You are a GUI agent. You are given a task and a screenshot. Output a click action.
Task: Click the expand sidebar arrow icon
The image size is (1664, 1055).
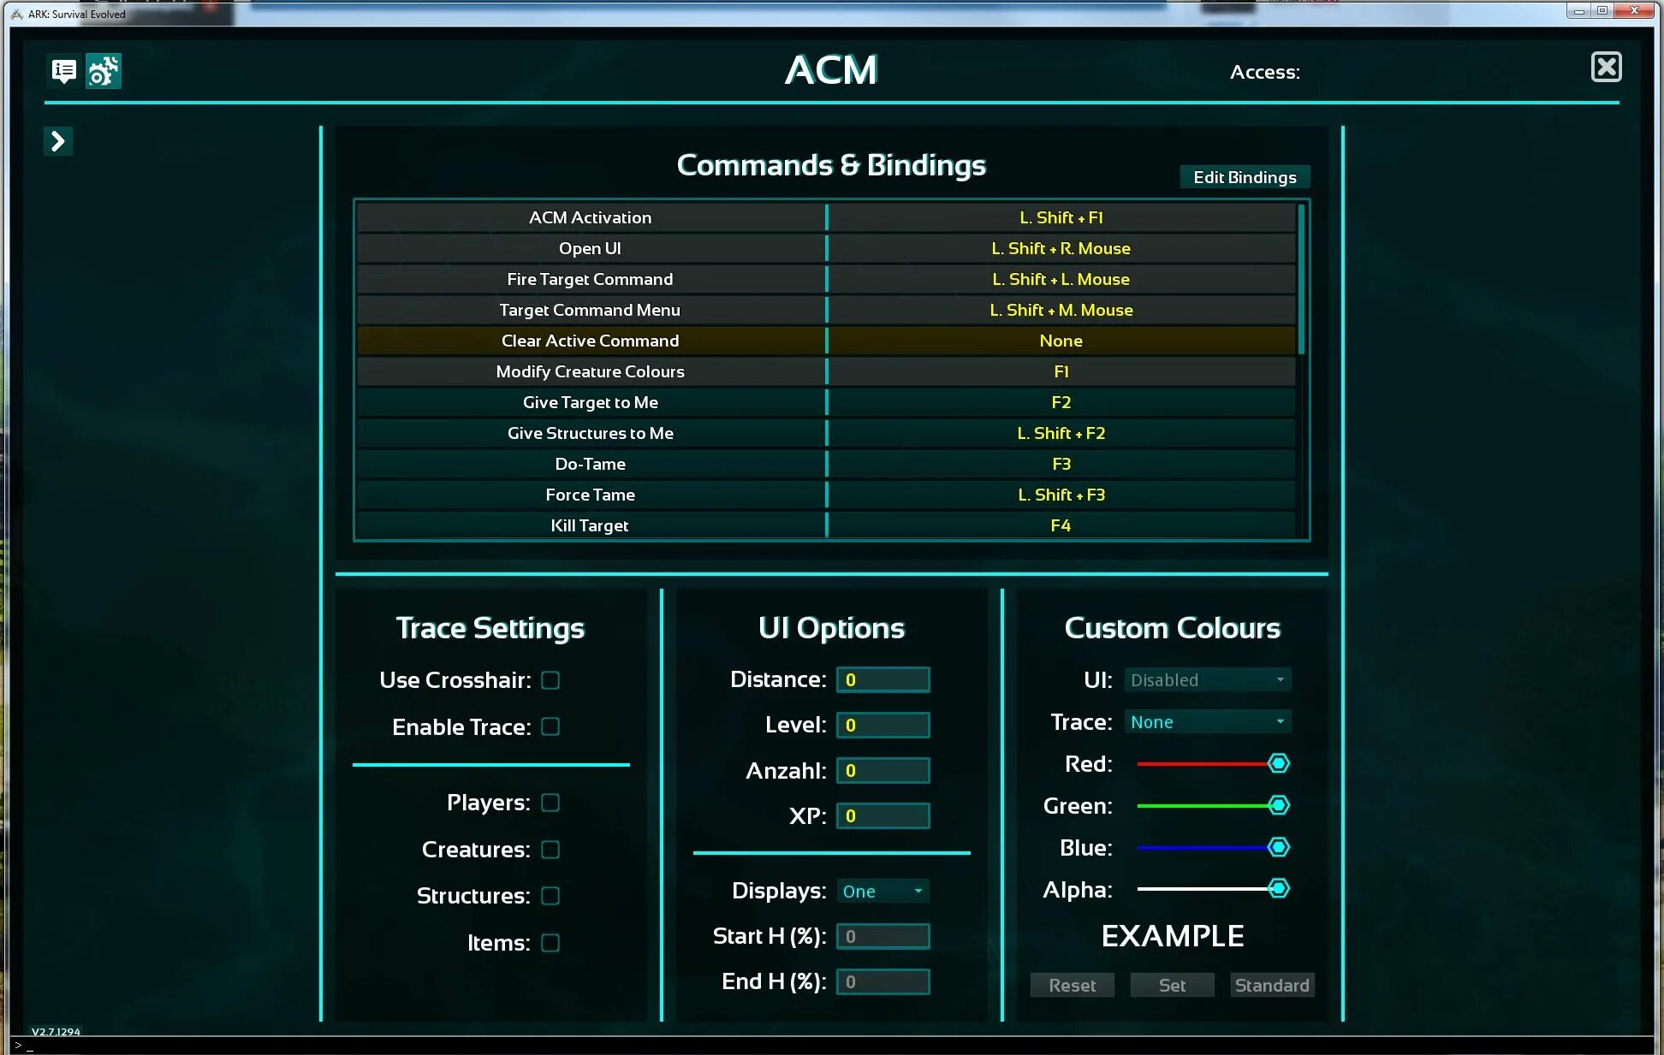coord(59,140)
